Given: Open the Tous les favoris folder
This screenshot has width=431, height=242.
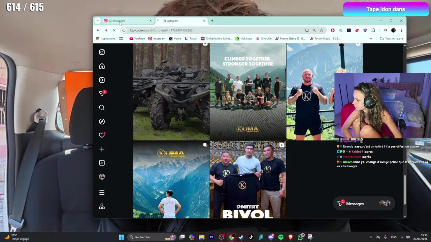Looking at the screenshot, I should [391, 39].
